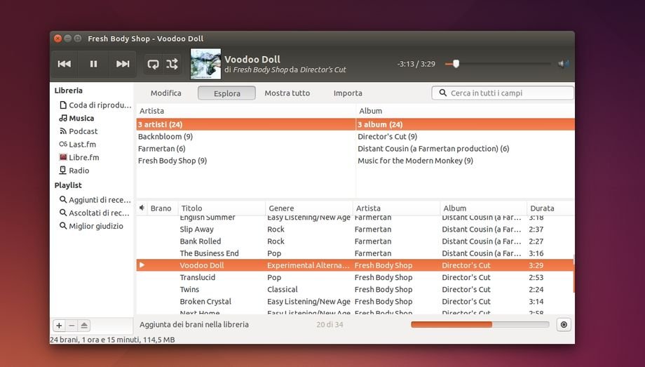Screen dimensions: 645x367
Task: Select Radio in the library sidebar
Action: pyautogui.click(x=79, y=171)
